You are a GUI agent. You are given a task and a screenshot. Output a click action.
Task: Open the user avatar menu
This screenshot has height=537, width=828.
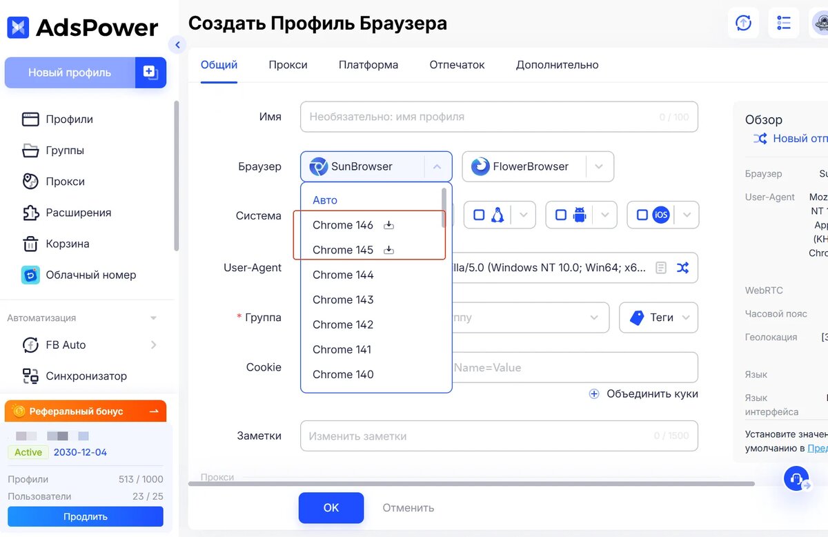pos(820,23)
